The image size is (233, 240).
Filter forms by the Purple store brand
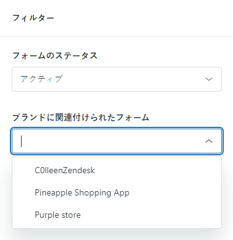coord(57,215)
